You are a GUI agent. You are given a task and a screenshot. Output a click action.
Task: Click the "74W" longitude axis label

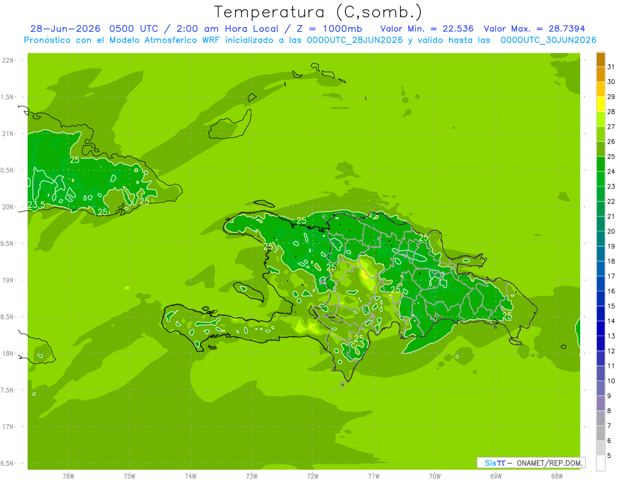click(x=191, y=476)
